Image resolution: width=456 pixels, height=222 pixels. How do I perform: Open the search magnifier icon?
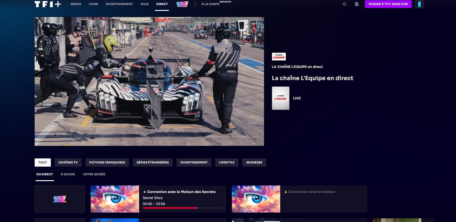coord(344,4)
